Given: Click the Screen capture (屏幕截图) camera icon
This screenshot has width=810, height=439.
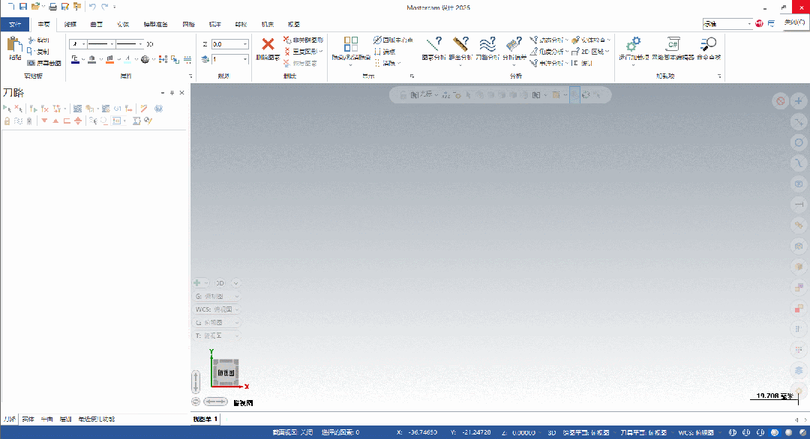Looking at the screenshot, I should click(31, 63).
